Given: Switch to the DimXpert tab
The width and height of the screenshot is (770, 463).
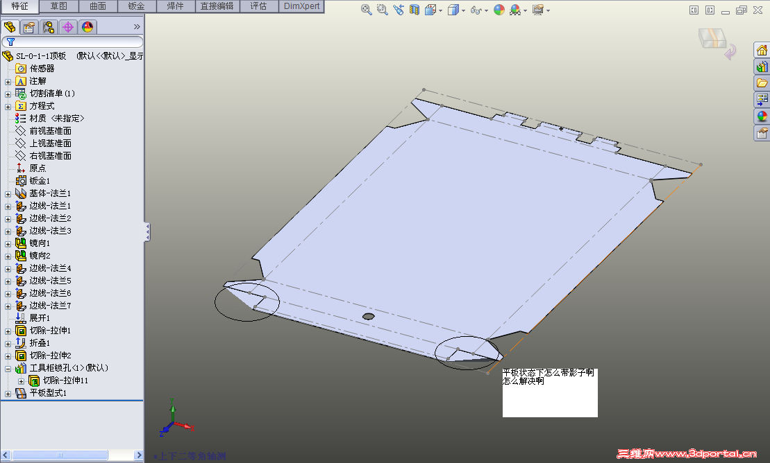Looking at the screenshot, I should [301, 6].
